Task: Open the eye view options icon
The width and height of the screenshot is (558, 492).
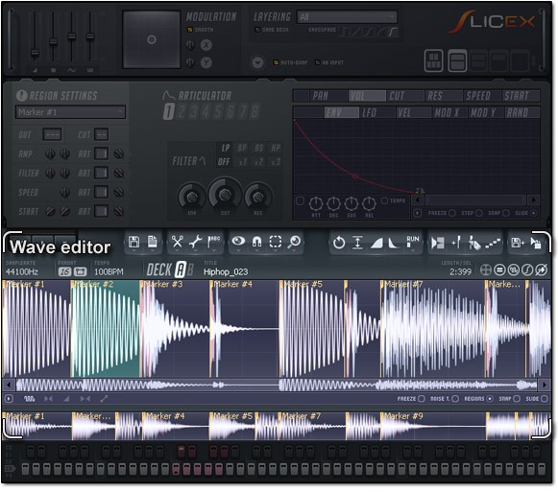Action: click(238, 242)
